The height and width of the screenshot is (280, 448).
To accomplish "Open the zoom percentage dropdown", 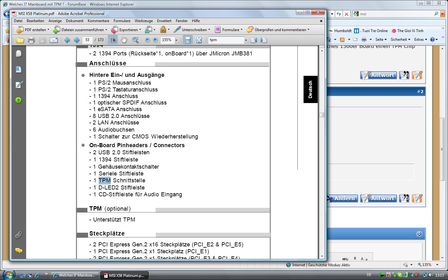I will [176, 40].
